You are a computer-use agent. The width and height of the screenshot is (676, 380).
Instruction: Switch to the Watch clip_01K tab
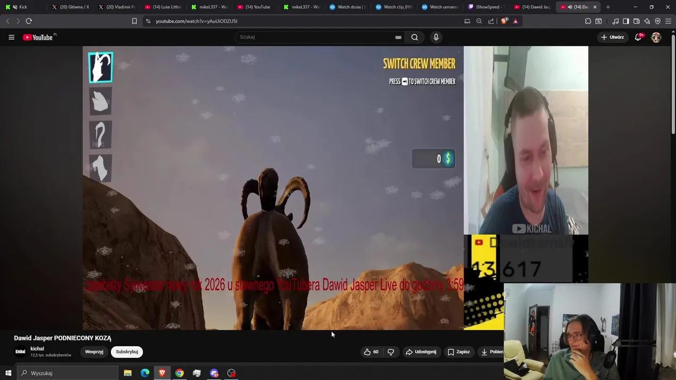point(393,7)
